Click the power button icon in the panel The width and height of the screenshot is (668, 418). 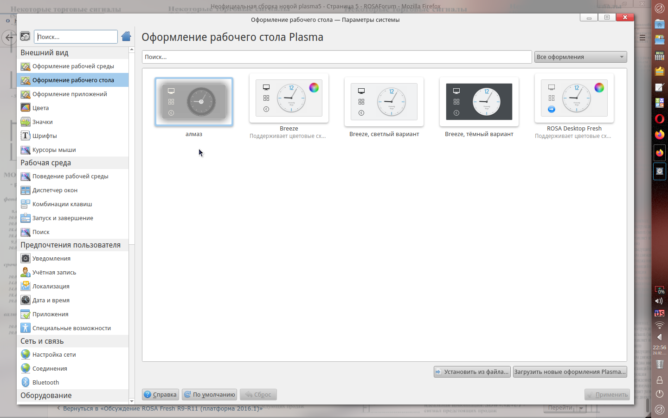[x=659, y=394]
